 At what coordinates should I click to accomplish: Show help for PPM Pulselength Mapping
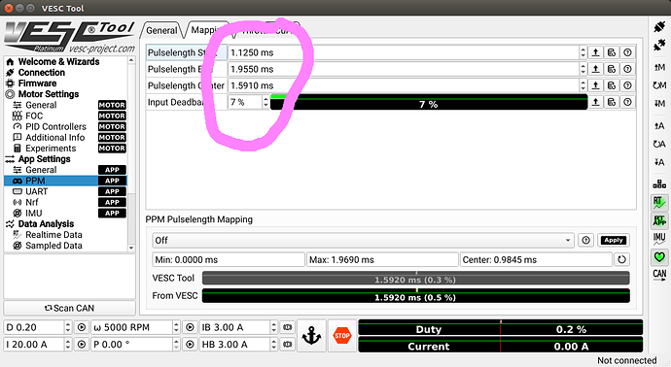pyautogui.click(x=585, y=240)
